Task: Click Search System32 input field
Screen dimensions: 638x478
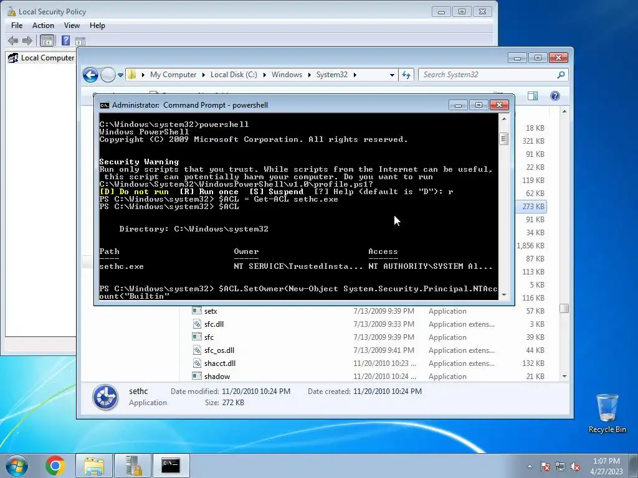Action: [x=487, y=75]
